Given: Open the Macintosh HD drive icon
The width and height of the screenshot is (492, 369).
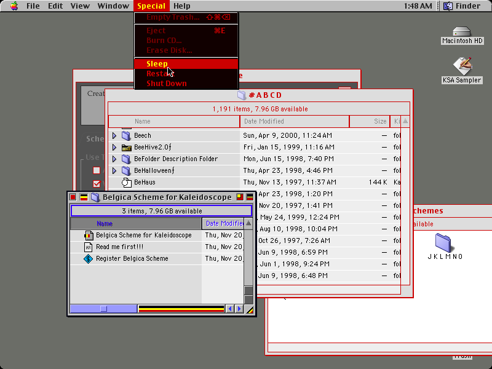Looking at the screenshot, I should 462,31.
